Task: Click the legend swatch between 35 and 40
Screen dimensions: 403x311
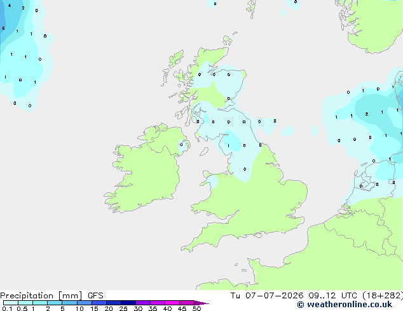Action: (158, 303)
